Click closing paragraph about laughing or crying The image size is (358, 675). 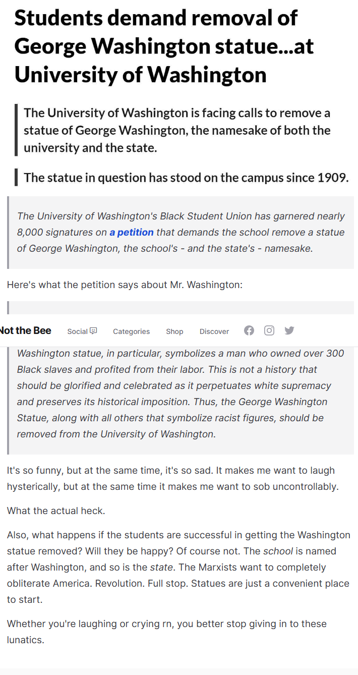point(166,632)
